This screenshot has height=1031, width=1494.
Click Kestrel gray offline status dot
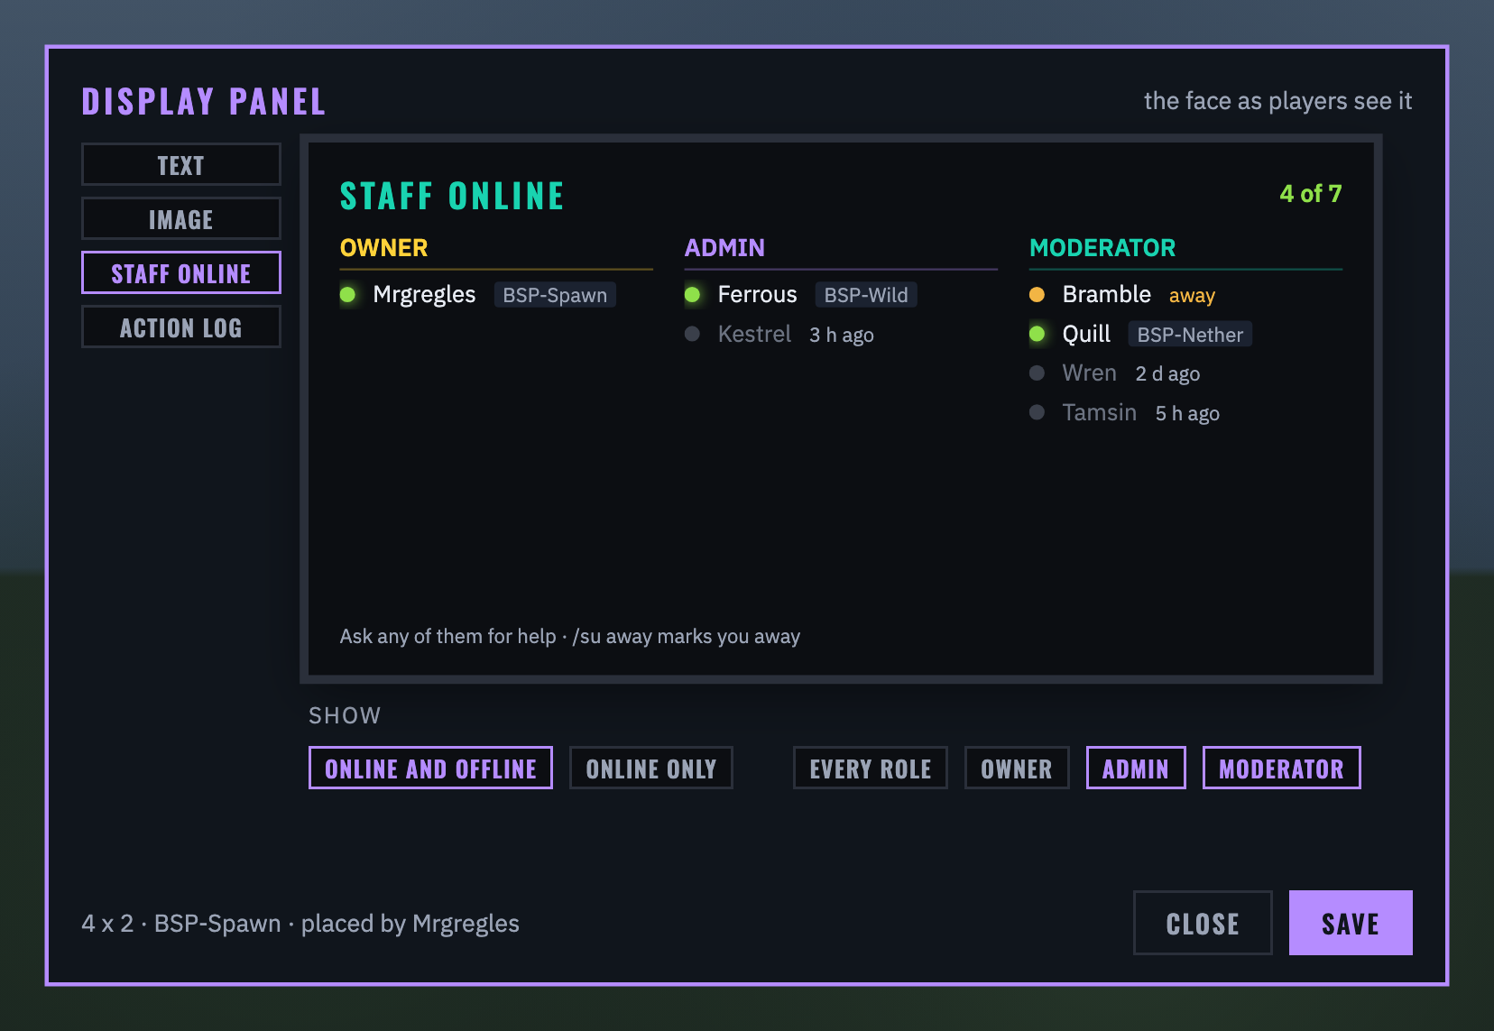point(692,334)
